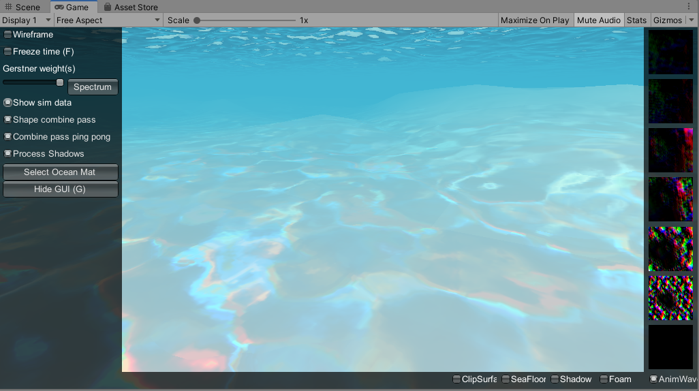Click the fifth sim data thumbnail
699x391 pixels.
670,249
